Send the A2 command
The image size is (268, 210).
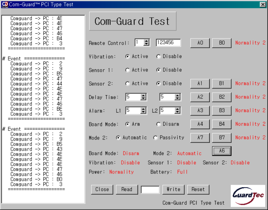click(x=200, y=97)
